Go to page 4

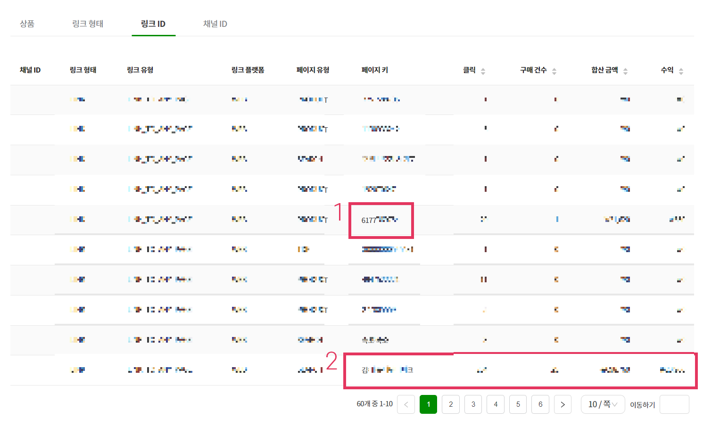[x=496, y=404]
